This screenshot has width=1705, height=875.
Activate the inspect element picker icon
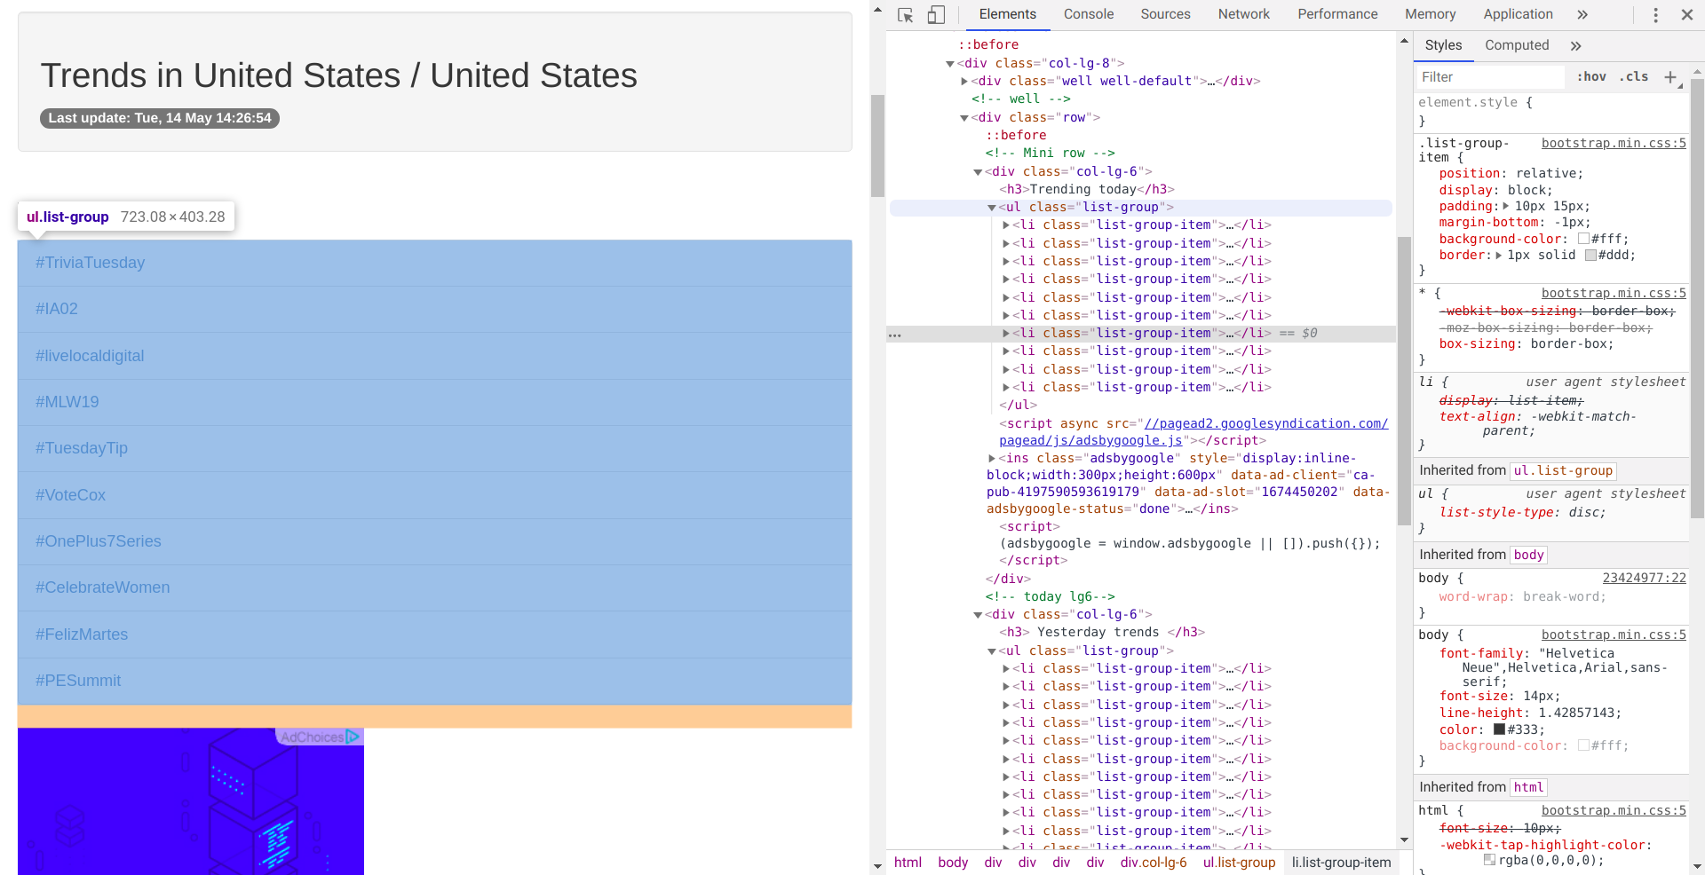point(906,15)
